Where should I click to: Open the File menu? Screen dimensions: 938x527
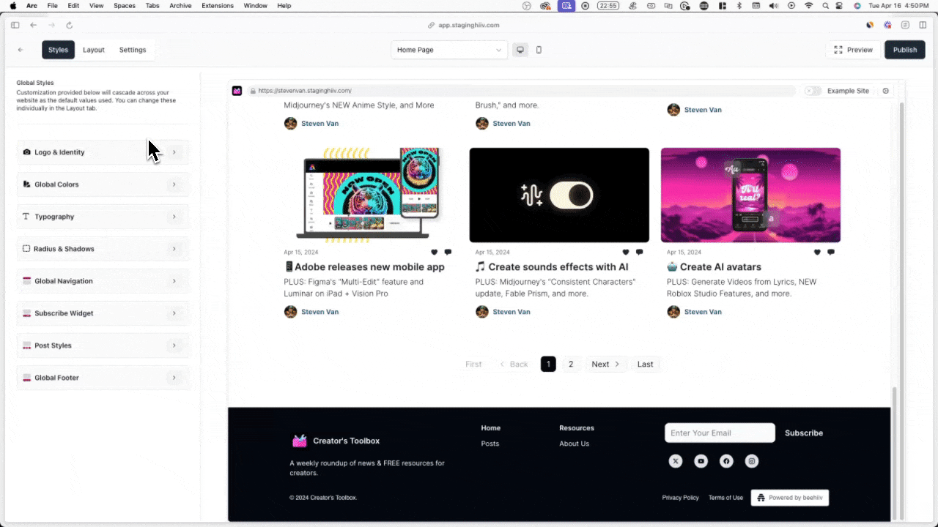(x=52, y=6)
